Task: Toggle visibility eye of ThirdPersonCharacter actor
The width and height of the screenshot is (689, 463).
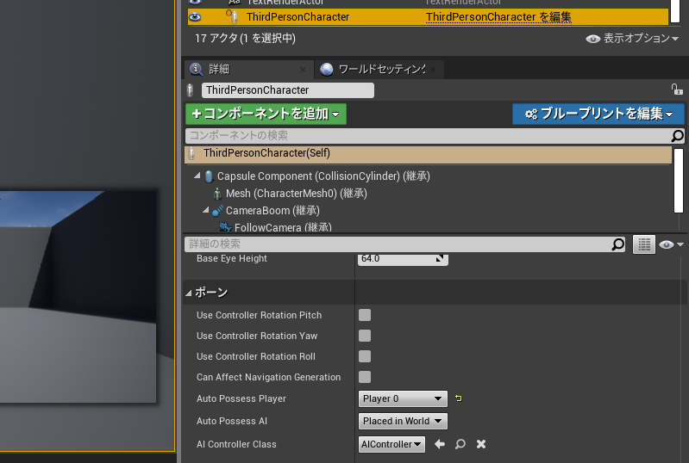Action: (x=195, y=17)
